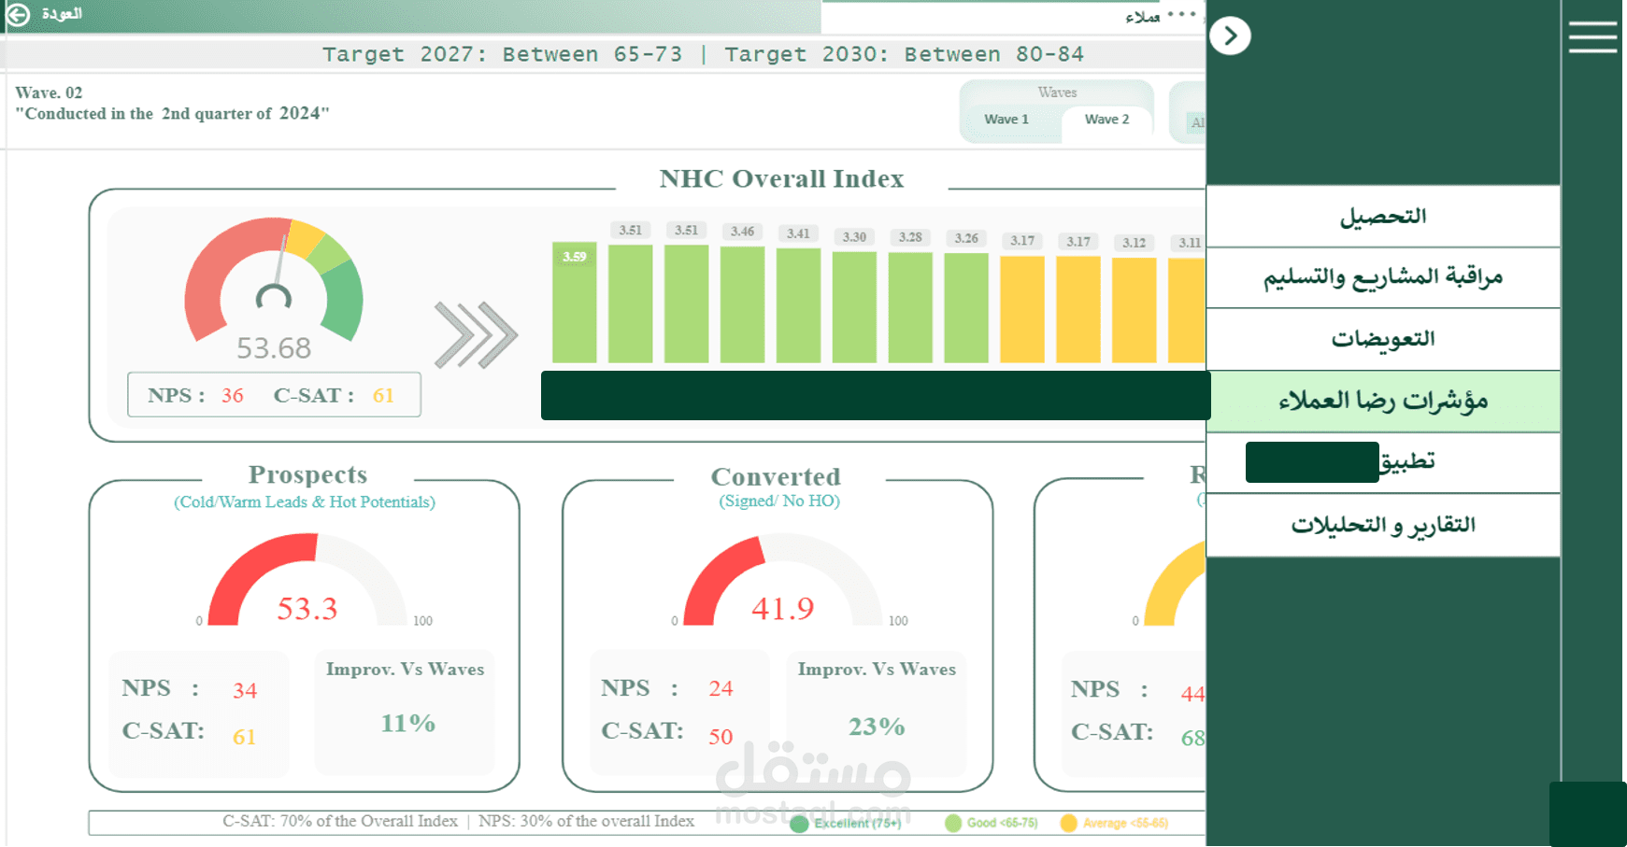Screen dimensions: 1627x847
Task: Click the three-dots more options icon
Action: pyautogui.click(x=1181, y=14)
